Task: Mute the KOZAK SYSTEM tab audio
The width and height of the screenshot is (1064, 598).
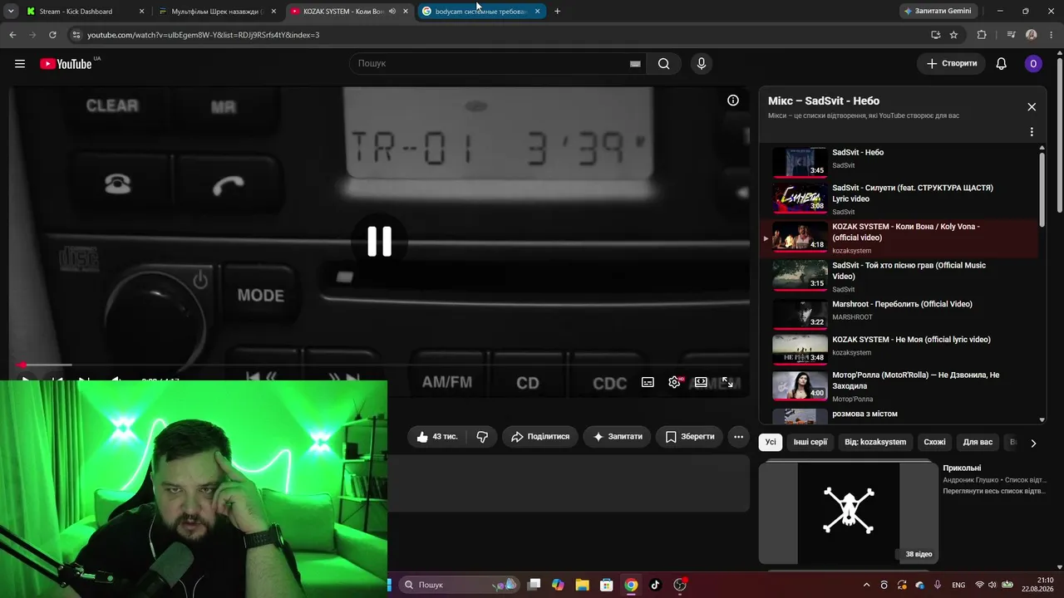Action: pos(392,12)
